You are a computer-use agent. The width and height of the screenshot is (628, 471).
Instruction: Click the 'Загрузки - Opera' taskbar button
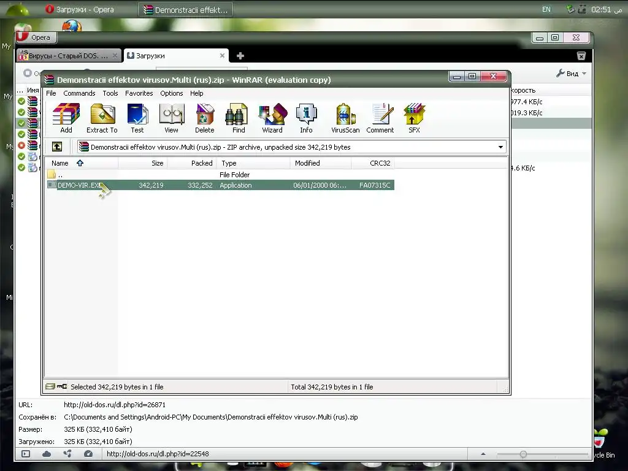tap(80, 9)
